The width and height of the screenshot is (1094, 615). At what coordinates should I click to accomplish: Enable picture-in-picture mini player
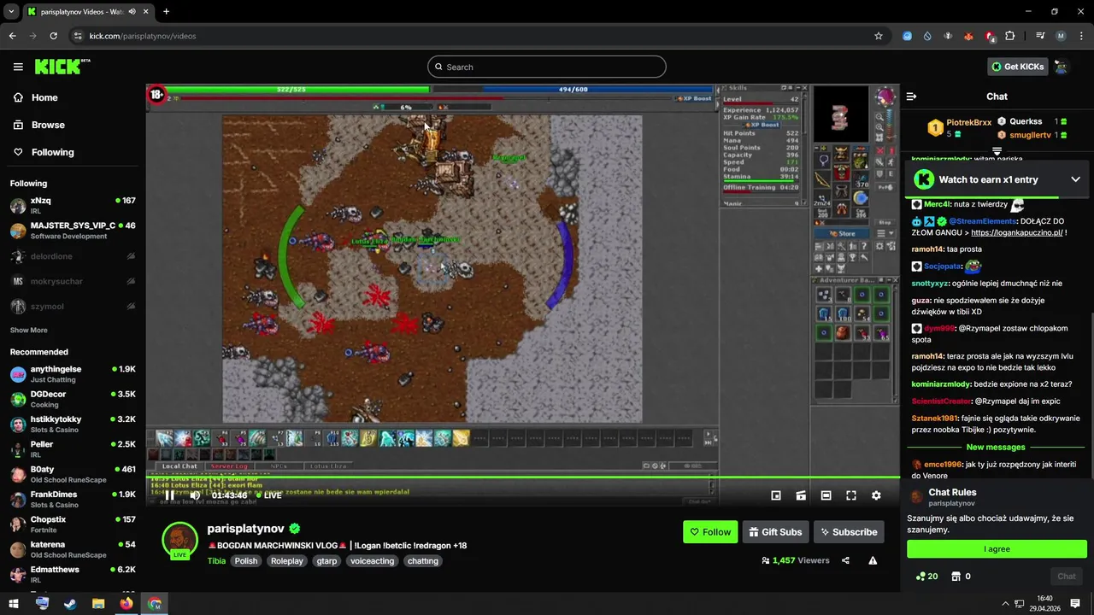point(776,495)
